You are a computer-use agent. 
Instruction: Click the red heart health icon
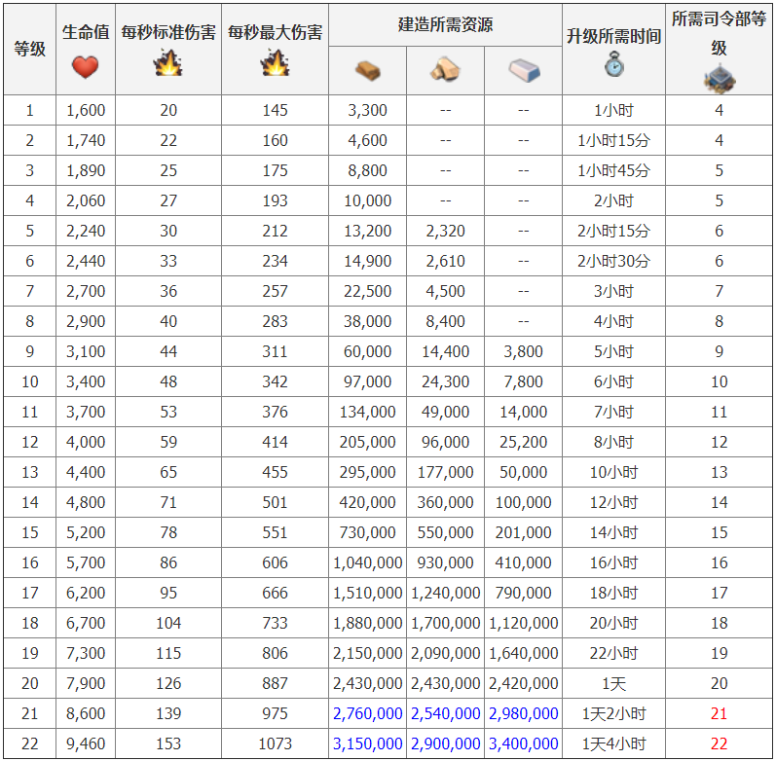point(86,67)
